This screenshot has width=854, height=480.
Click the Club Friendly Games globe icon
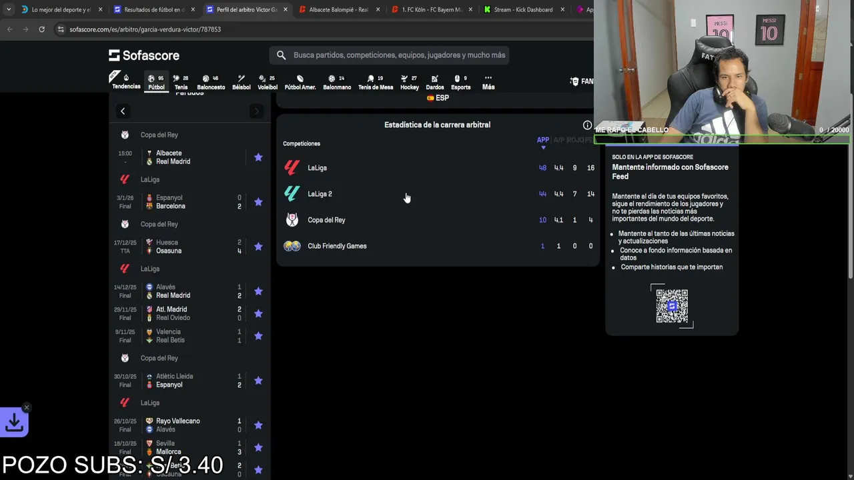tap(292, 246)
